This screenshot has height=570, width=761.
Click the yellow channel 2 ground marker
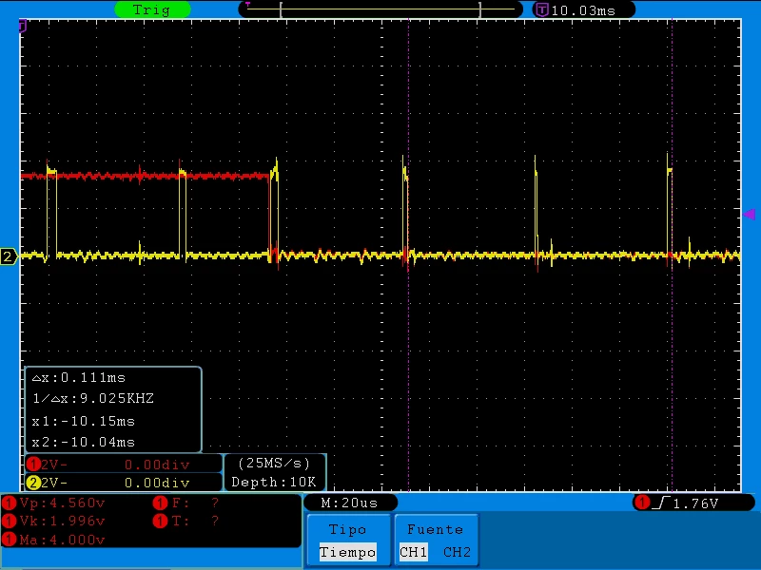(x=9, y=256)
